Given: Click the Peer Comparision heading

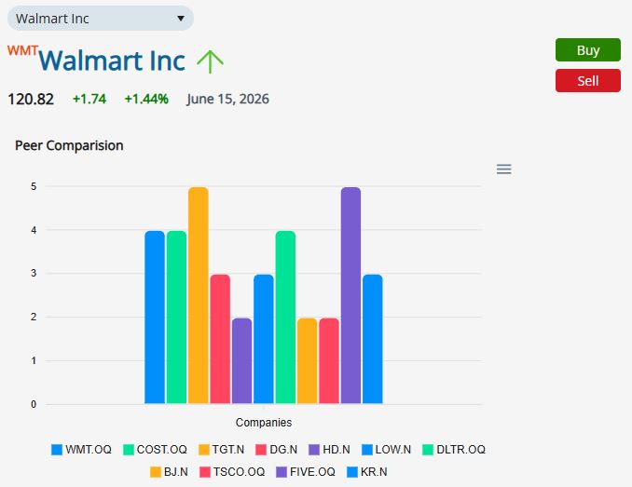Looking at the screenshot, I should (69, 145).
